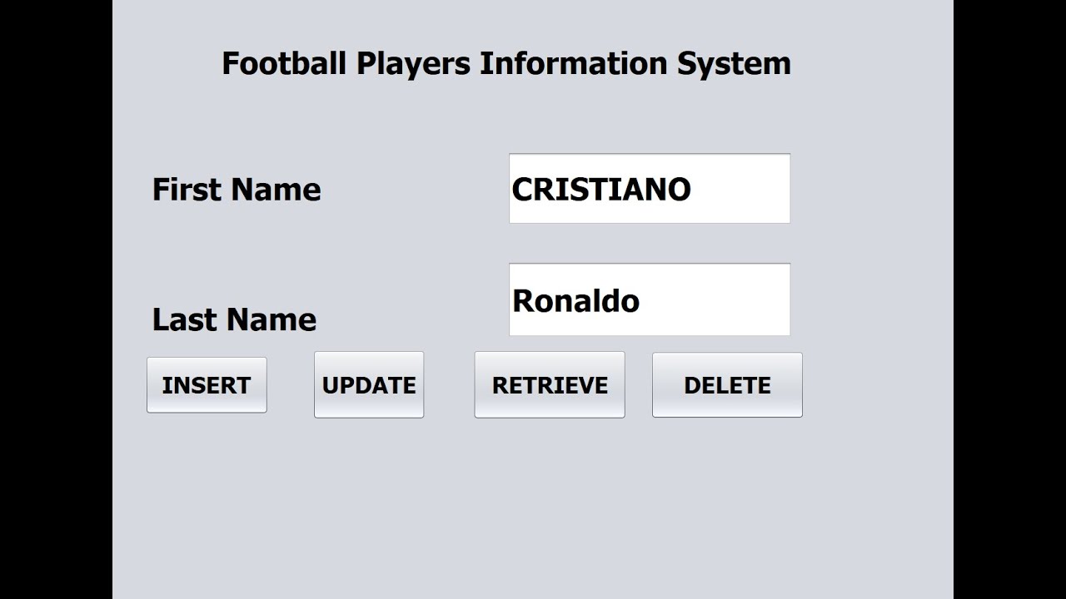Click the word "First" in the label

pyautogui.click(x=186, y=190)
